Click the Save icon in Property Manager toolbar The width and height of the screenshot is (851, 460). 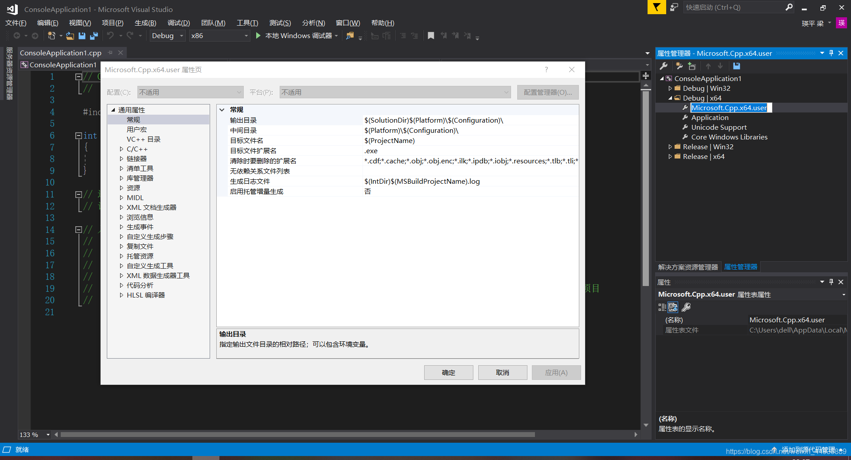(736, 66)
